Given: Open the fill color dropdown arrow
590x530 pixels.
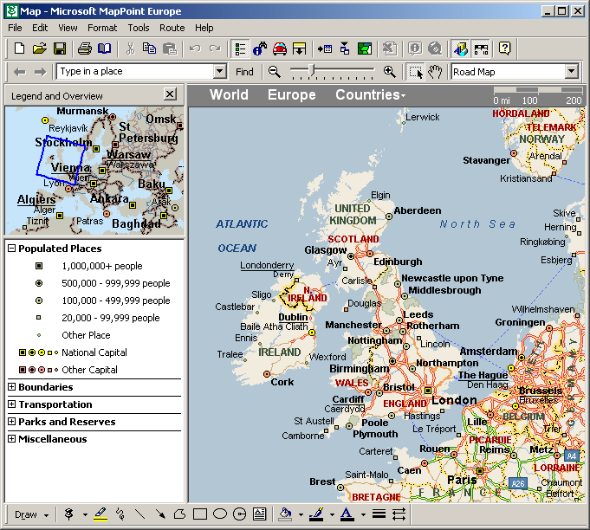Looking at the screenshot, I should pyautogui.click(x=301, y=514).
